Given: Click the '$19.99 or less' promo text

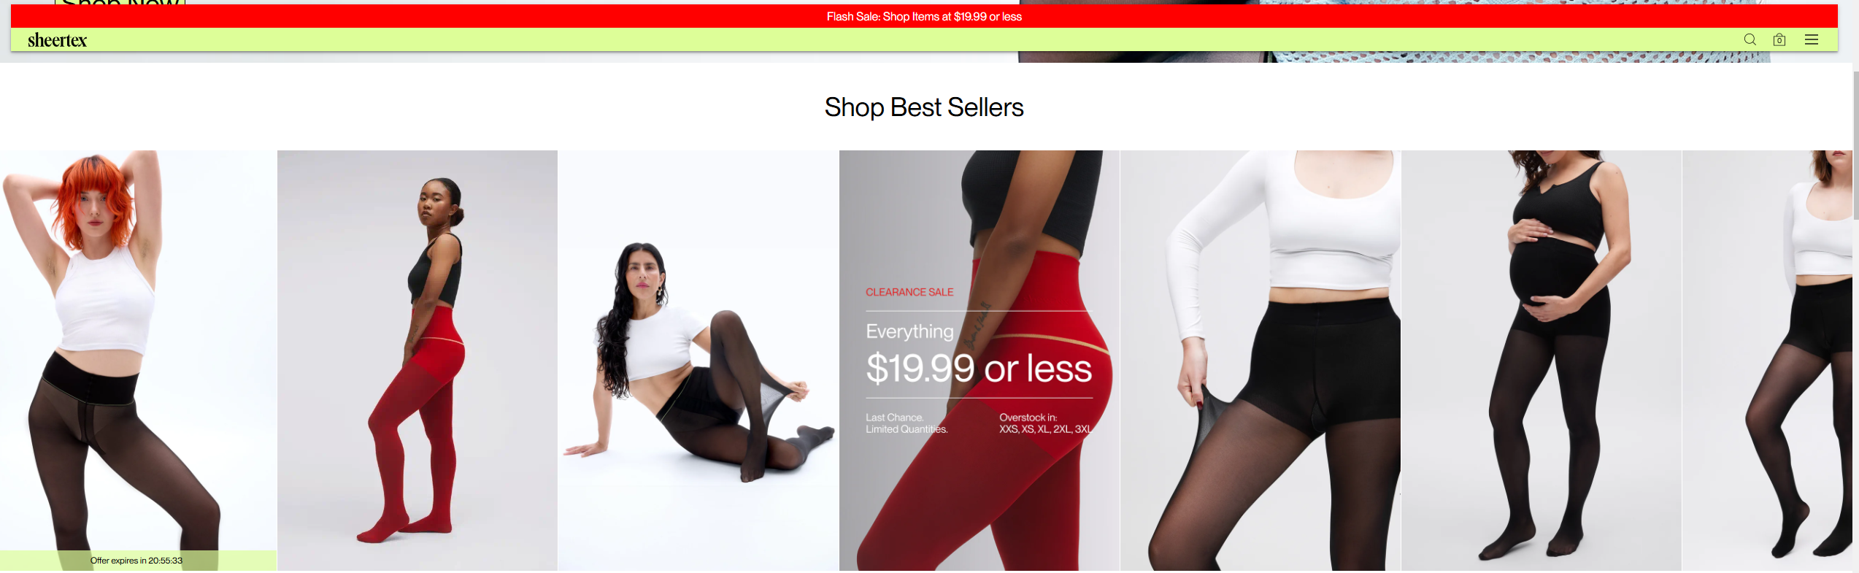Looking at the screenshot, I should pyautogui.click(x=979, y=368).
